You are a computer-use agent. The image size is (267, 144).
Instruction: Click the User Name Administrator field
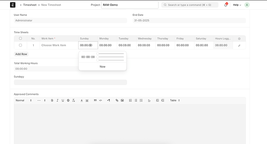point(70,21)
